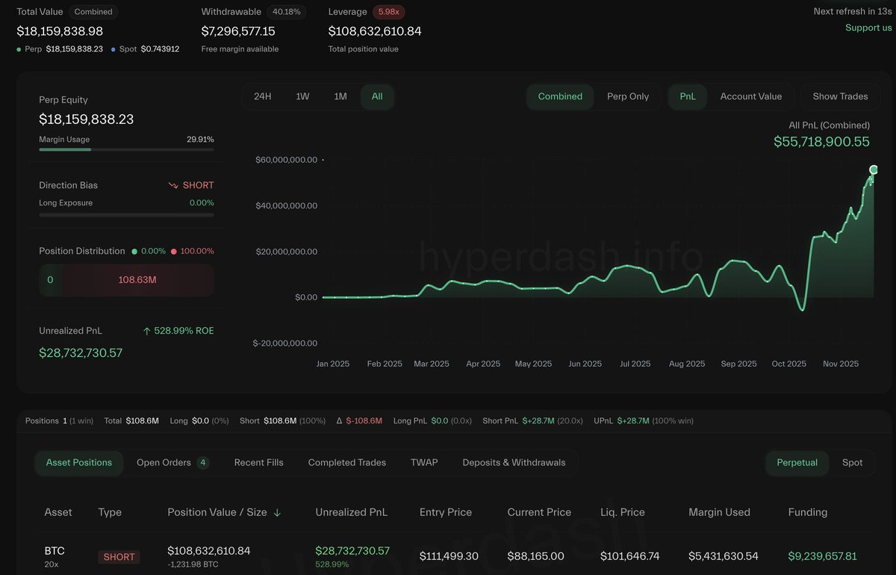
Task: View the Deposits & Withdrawals tab
Action: click(514, 462)
